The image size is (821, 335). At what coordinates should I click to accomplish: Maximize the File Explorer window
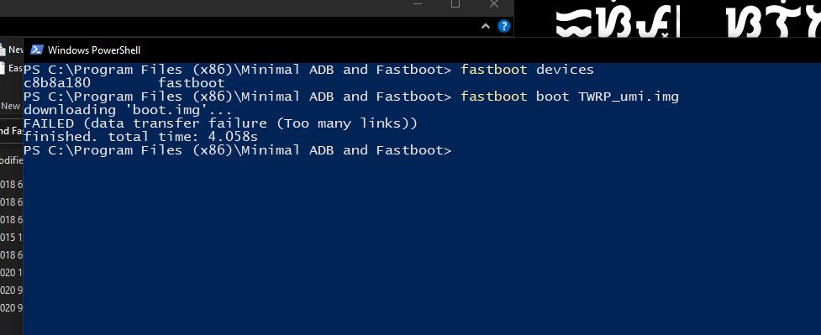pyautogui.click(x=455, y=4)
